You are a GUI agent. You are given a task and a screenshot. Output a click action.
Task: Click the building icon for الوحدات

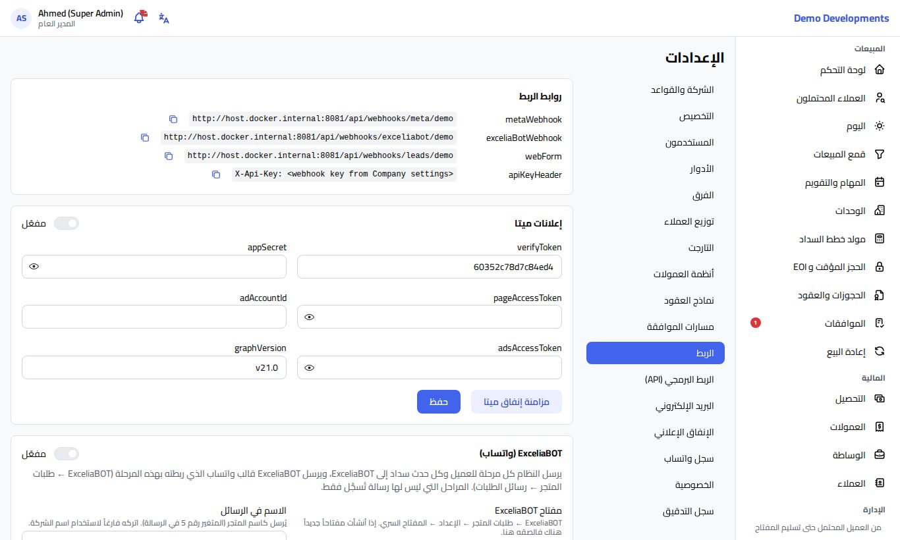[879, 211]
